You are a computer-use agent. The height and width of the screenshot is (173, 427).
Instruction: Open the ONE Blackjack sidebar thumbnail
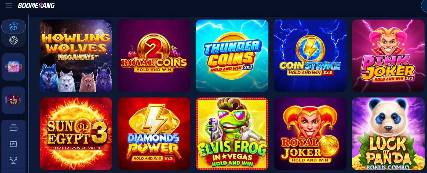tap(13, 100)
